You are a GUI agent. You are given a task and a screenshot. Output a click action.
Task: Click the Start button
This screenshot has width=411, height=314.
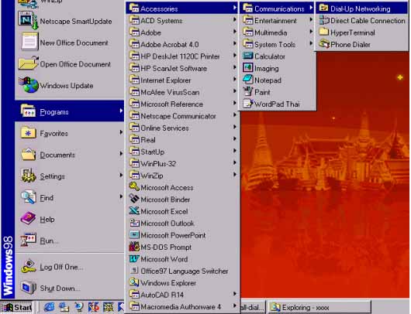point(17,308)
